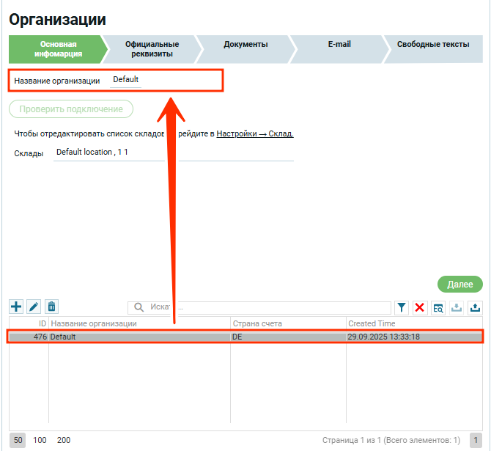Set page size to 100 rows
This screenshot has height=451, width=491.
(x=40, y=440)
